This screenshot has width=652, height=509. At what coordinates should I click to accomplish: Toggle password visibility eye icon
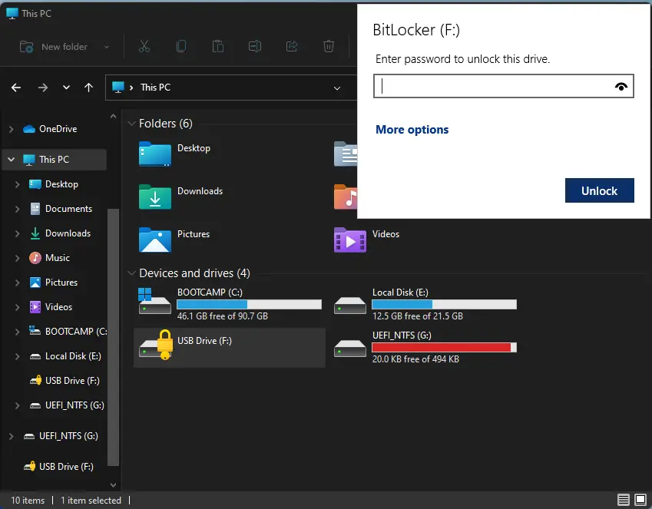point(621,87)
